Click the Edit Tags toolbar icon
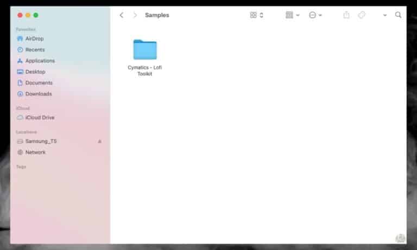 click(362, 15)
